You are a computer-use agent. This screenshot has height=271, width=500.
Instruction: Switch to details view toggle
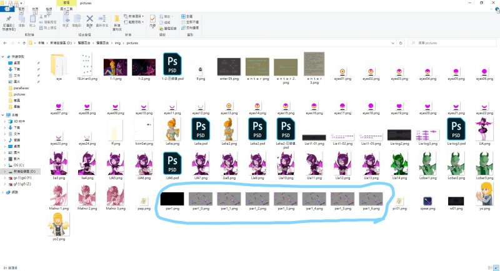pos(490,268)
